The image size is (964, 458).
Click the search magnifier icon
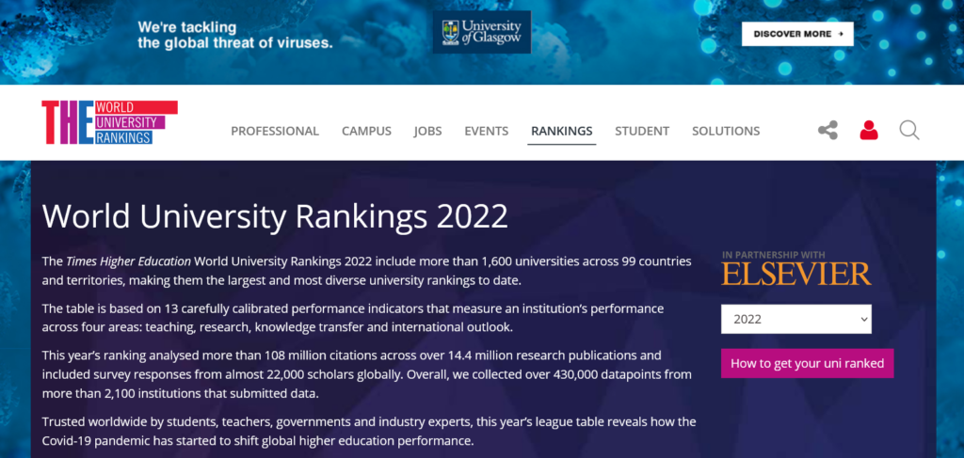[x=909, y=130]
